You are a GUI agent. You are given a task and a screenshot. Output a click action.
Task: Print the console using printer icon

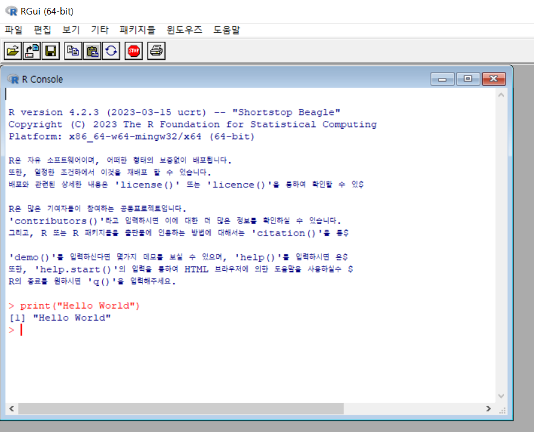(156, 51)
